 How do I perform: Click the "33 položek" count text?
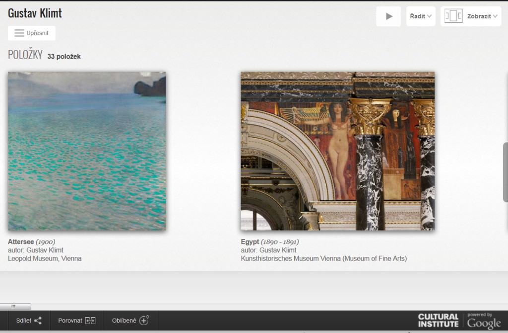(x=64, y=57)
